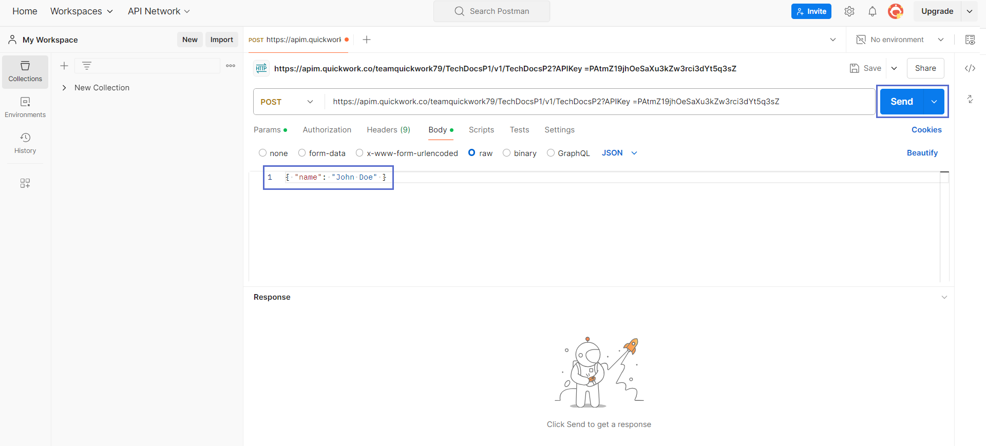Select the x-www-form-urlencoded body option
This screenshot has height=446, width=986.
point(359,153)
